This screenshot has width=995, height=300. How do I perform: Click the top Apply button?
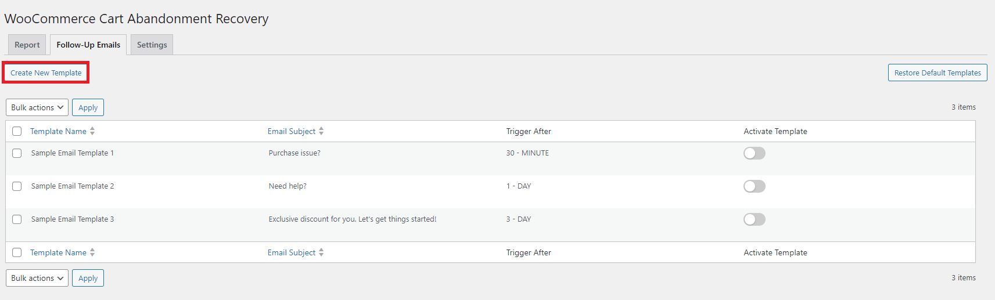click(88, 107)
